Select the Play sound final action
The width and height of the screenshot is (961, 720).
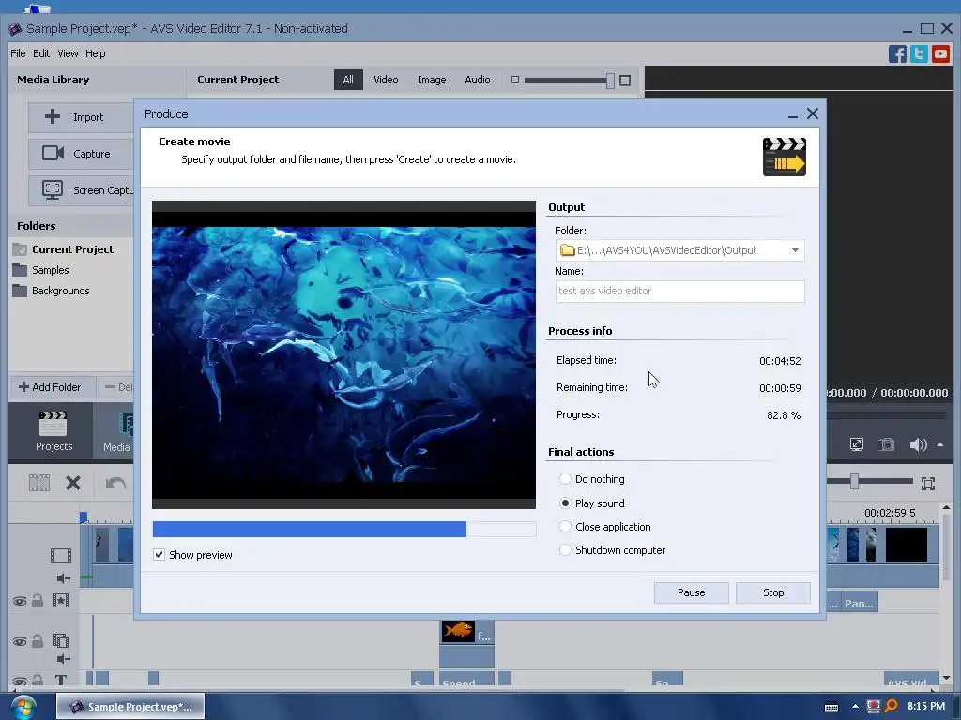(x=565, y=503)
